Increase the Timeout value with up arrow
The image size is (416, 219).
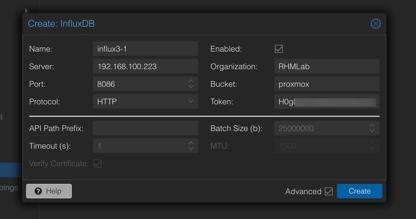(x=191, y=143)
